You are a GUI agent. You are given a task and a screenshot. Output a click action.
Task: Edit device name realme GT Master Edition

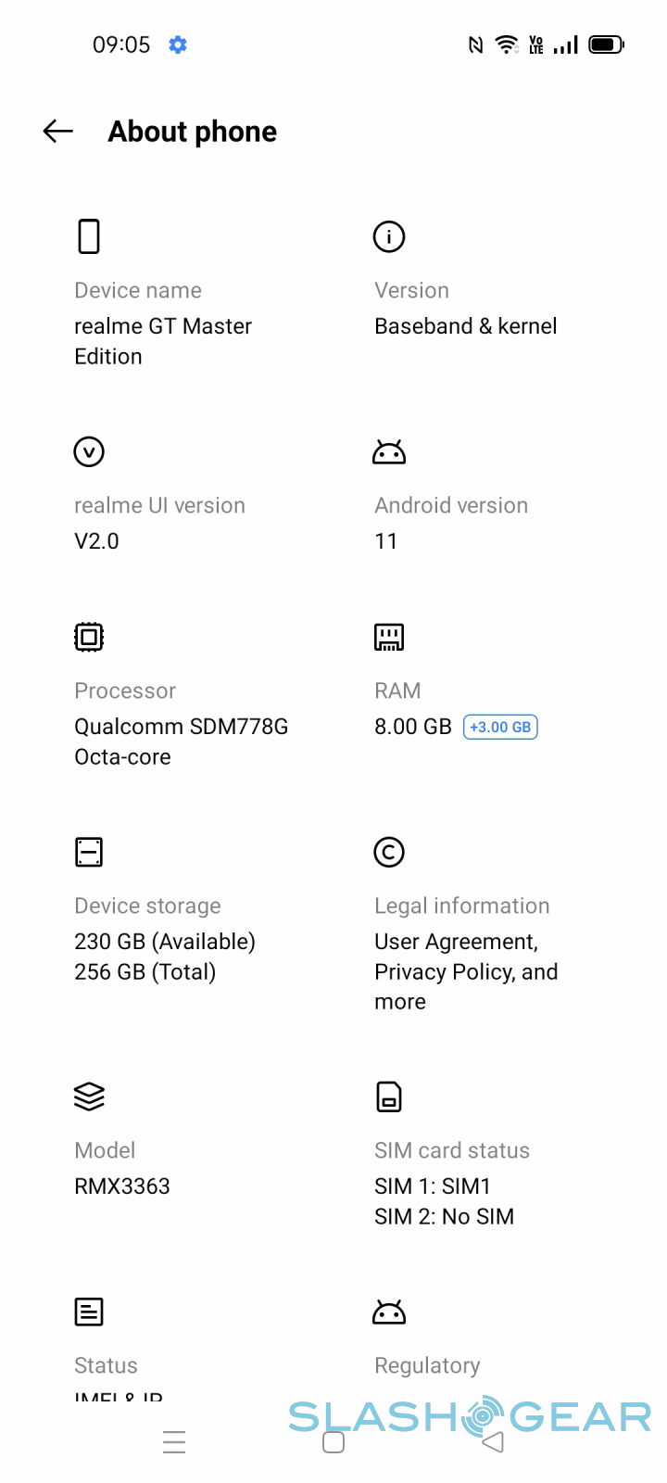(x=163, y=340)
